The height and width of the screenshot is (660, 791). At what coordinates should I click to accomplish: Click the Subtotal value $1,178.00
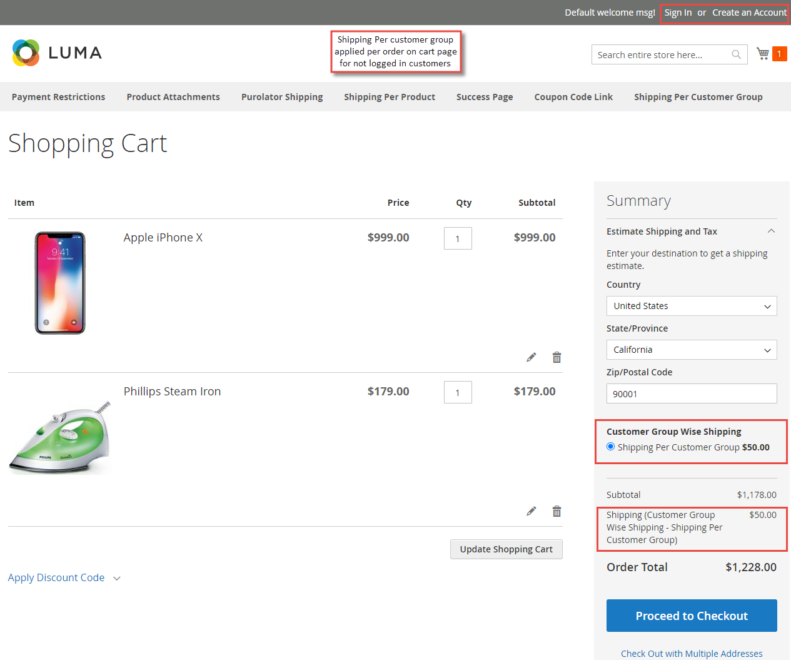[x=757, y=495]
